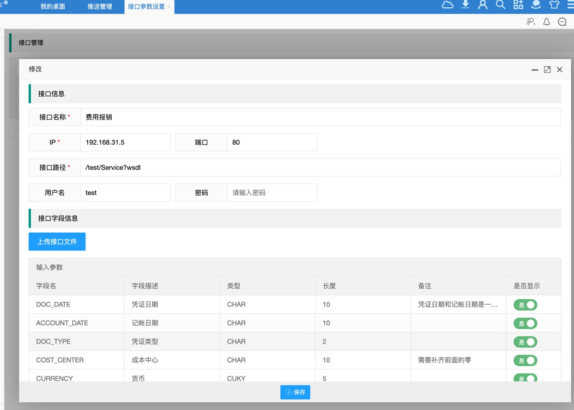Click the 接口路径 input field
Screen dimensions: 574x410
tap(320, 168)
